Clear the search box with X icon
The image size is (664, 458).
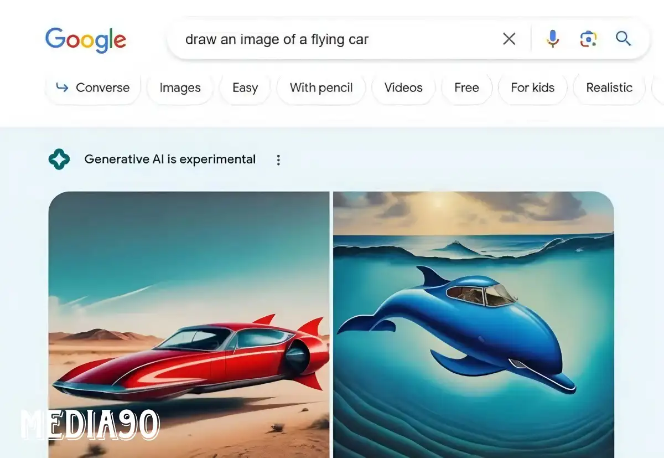(509, 39)
